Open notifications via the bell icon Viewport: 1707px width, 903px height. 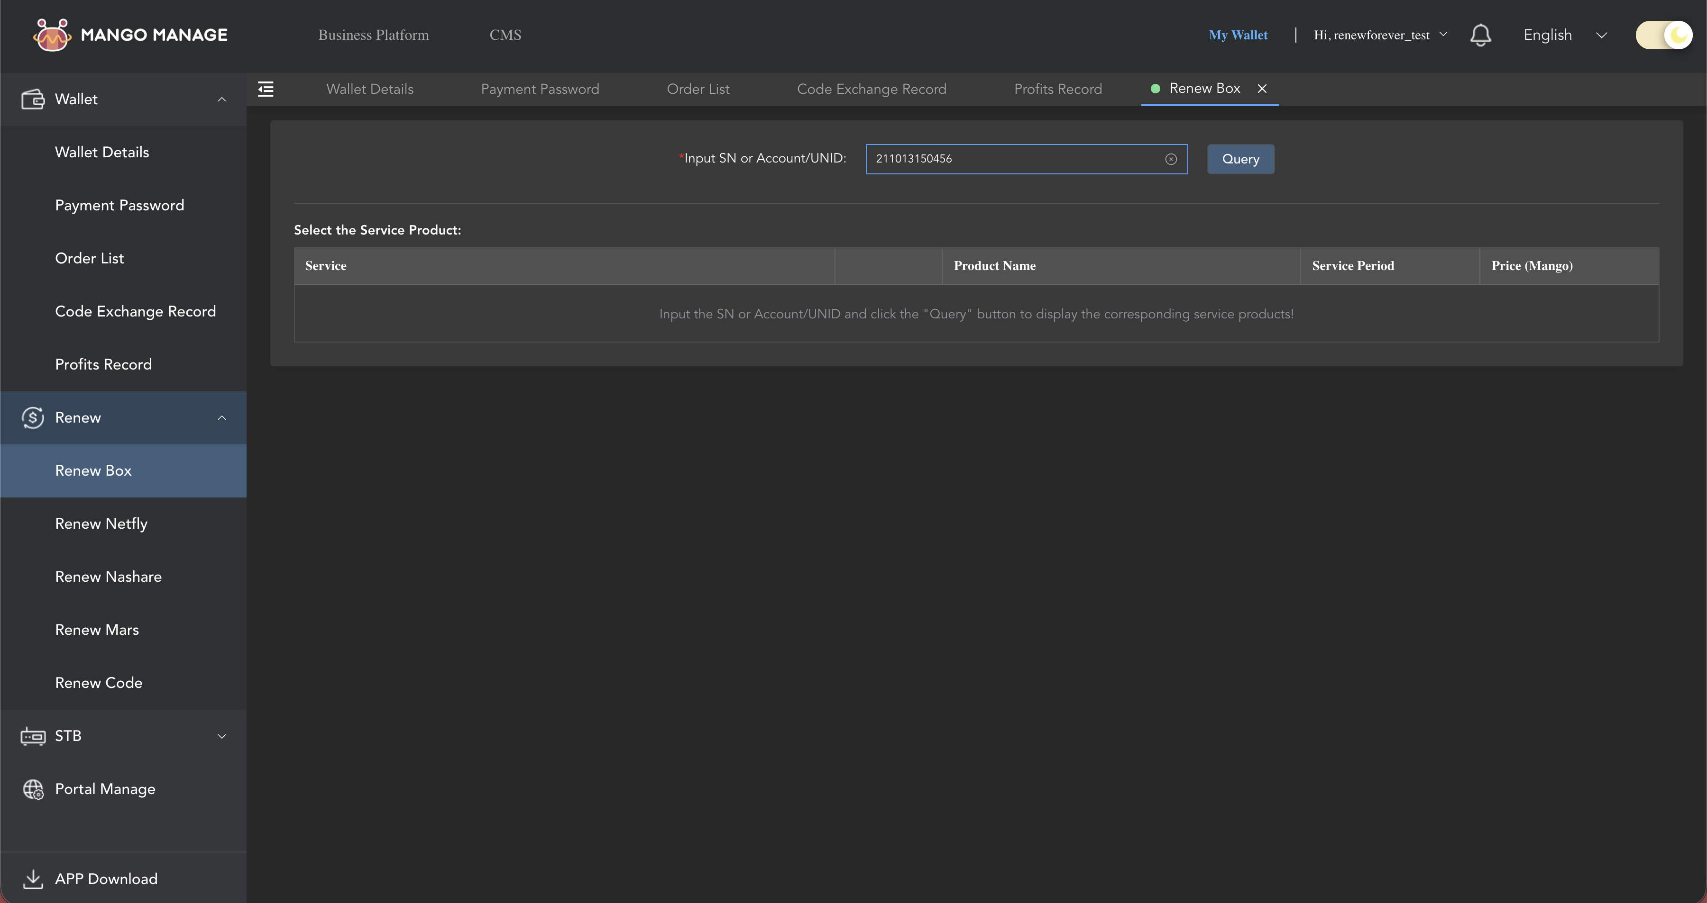pyautogui.click(x=1481, y=35)
